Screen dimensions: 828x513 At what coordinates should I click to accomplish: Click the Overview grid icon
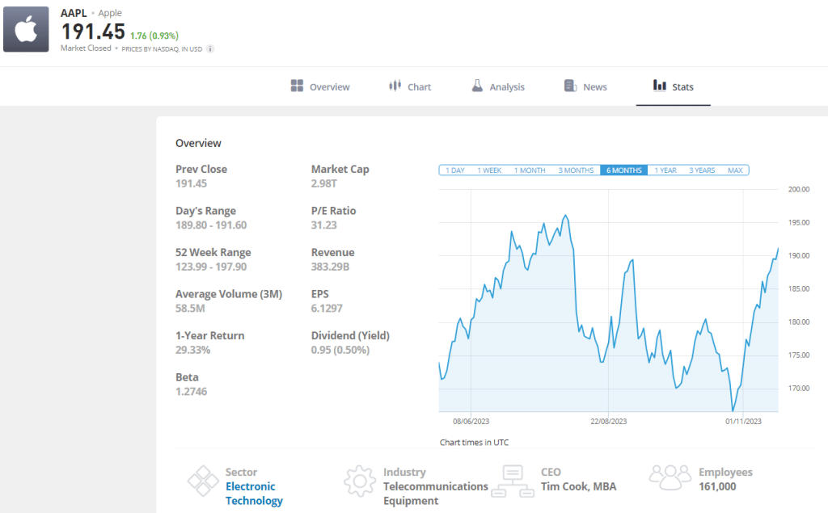click(297, 86)
